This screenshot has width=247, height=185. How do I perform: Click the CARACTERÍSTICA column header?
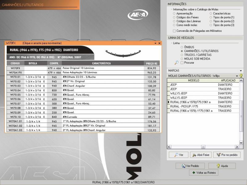(101, 64)
